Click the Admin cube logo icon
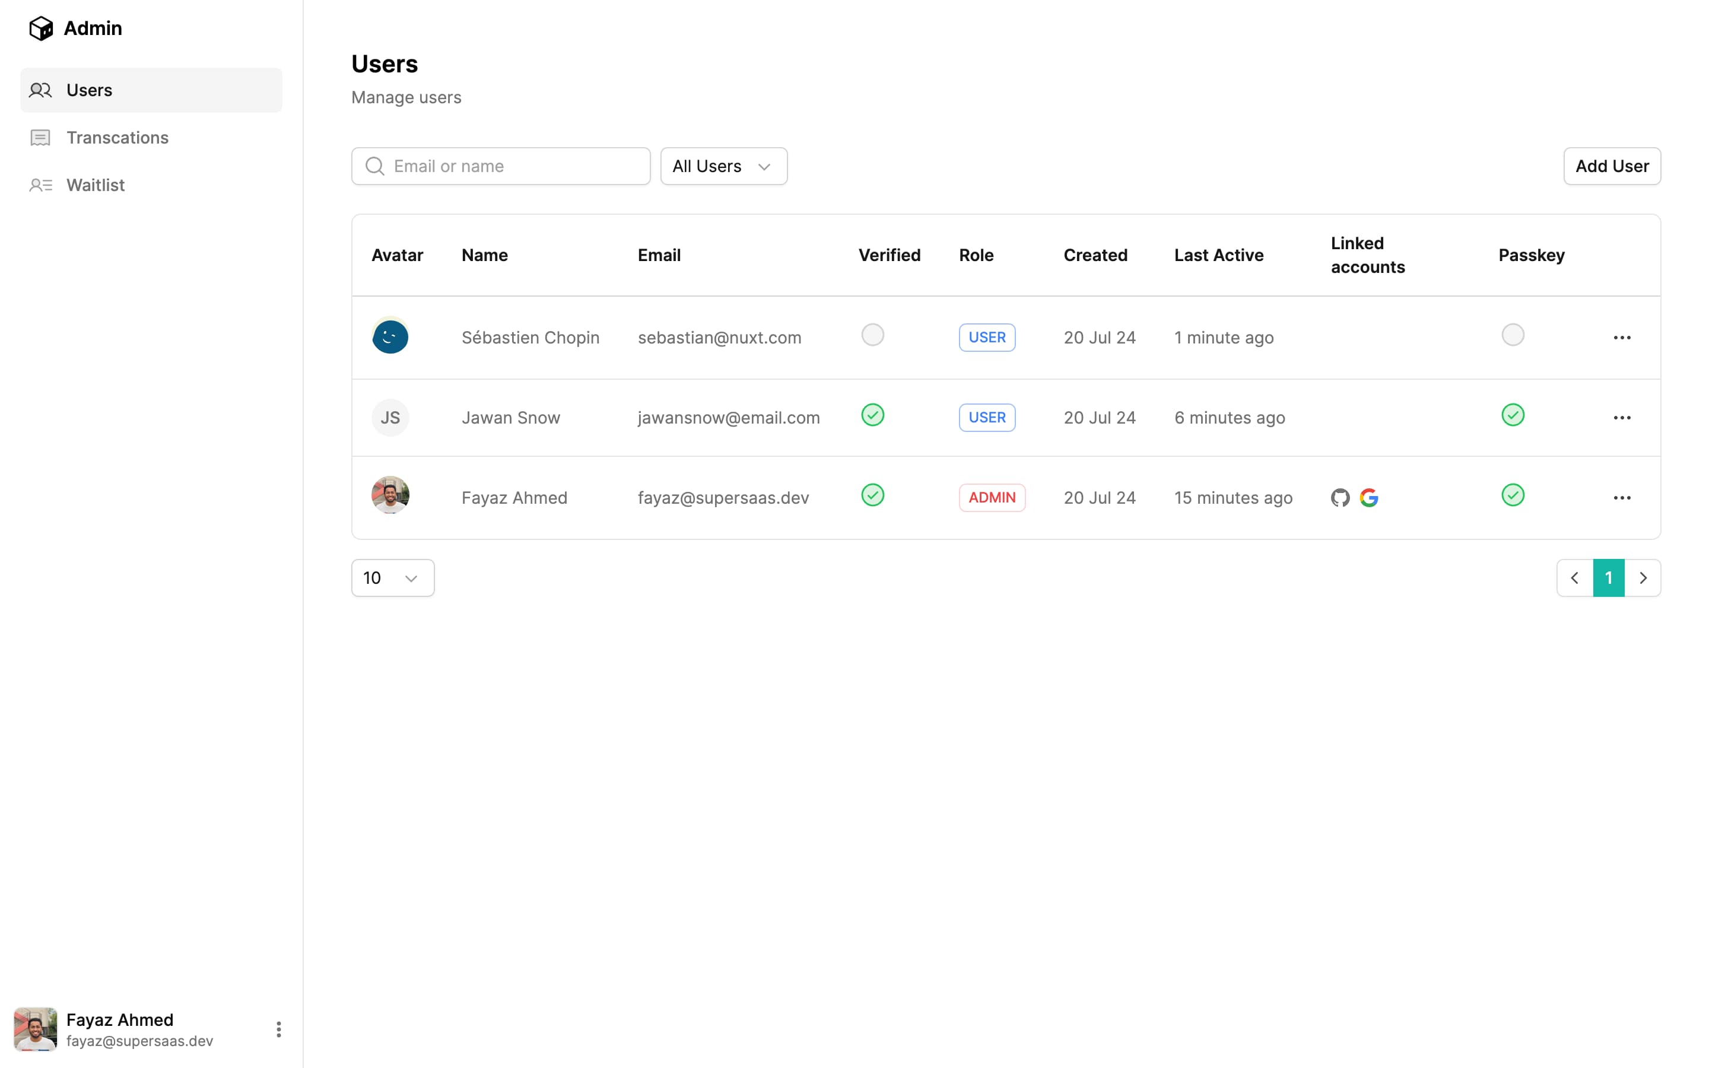 point(41,28)
